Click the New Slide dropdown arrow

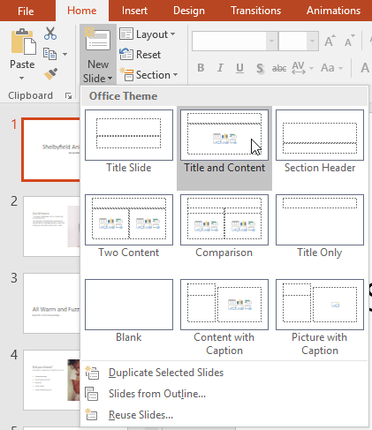[110, 79]
